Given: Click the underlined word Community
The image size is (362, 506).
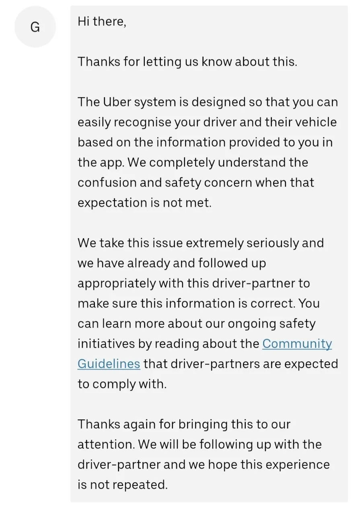Looking at the screenshot, I should pos(297,344).
